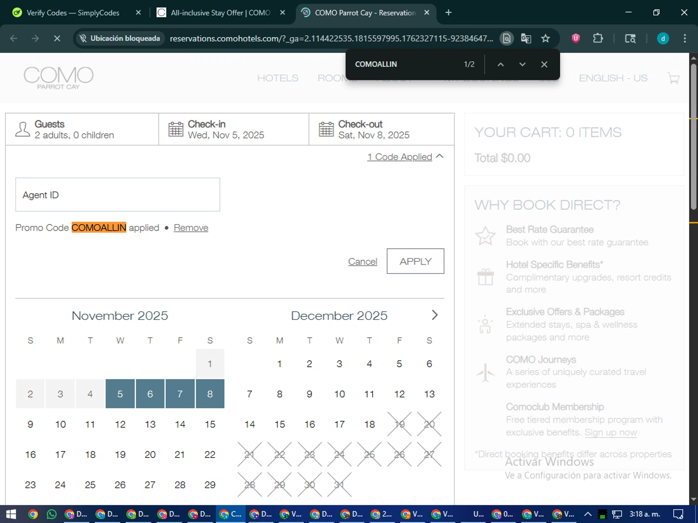Collapse the 1 Code Applied section
Screen dimensions: 698x523
pyautogui.click(x=405, y=157)
